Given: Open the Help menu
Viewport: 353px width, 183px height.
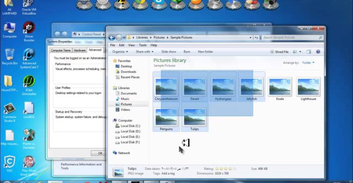Looking at the screenshot, I should 154,45.
